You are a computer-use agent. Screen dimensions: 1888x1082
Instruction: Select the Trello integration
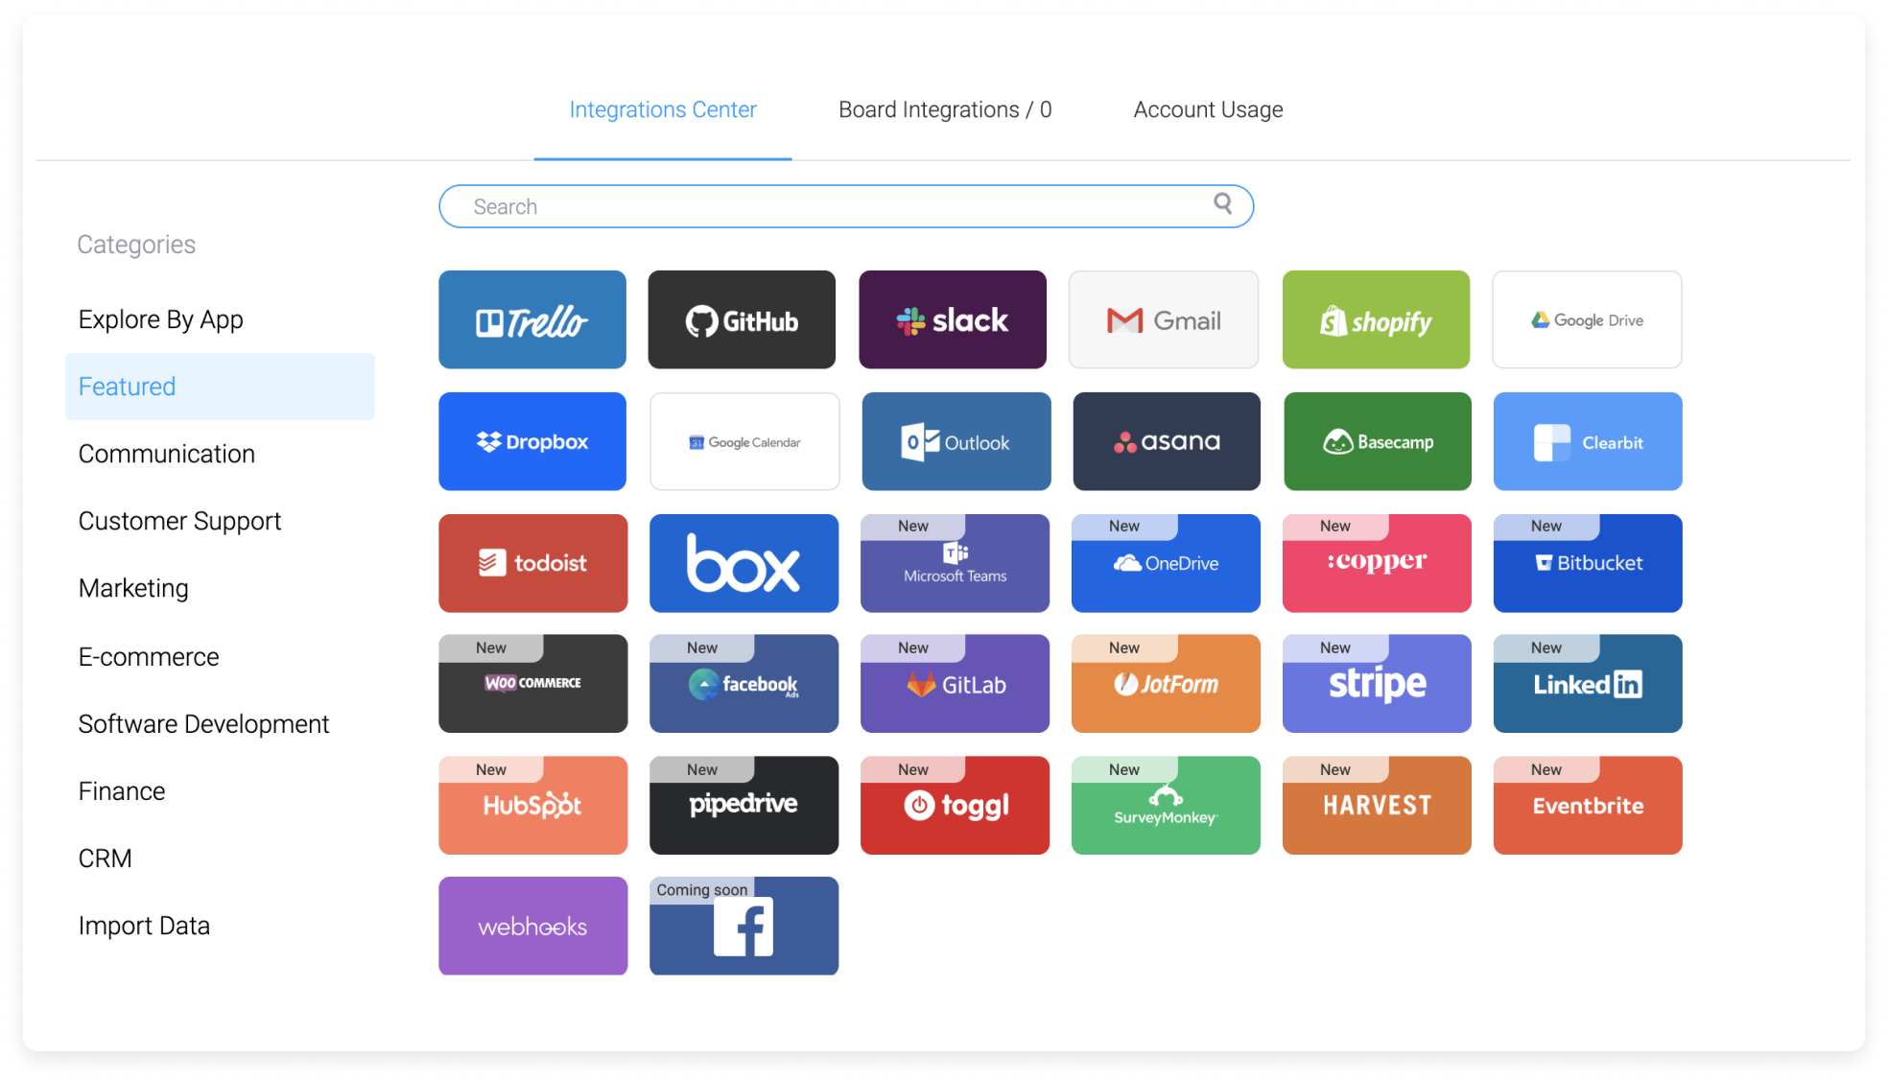[533, 321]
